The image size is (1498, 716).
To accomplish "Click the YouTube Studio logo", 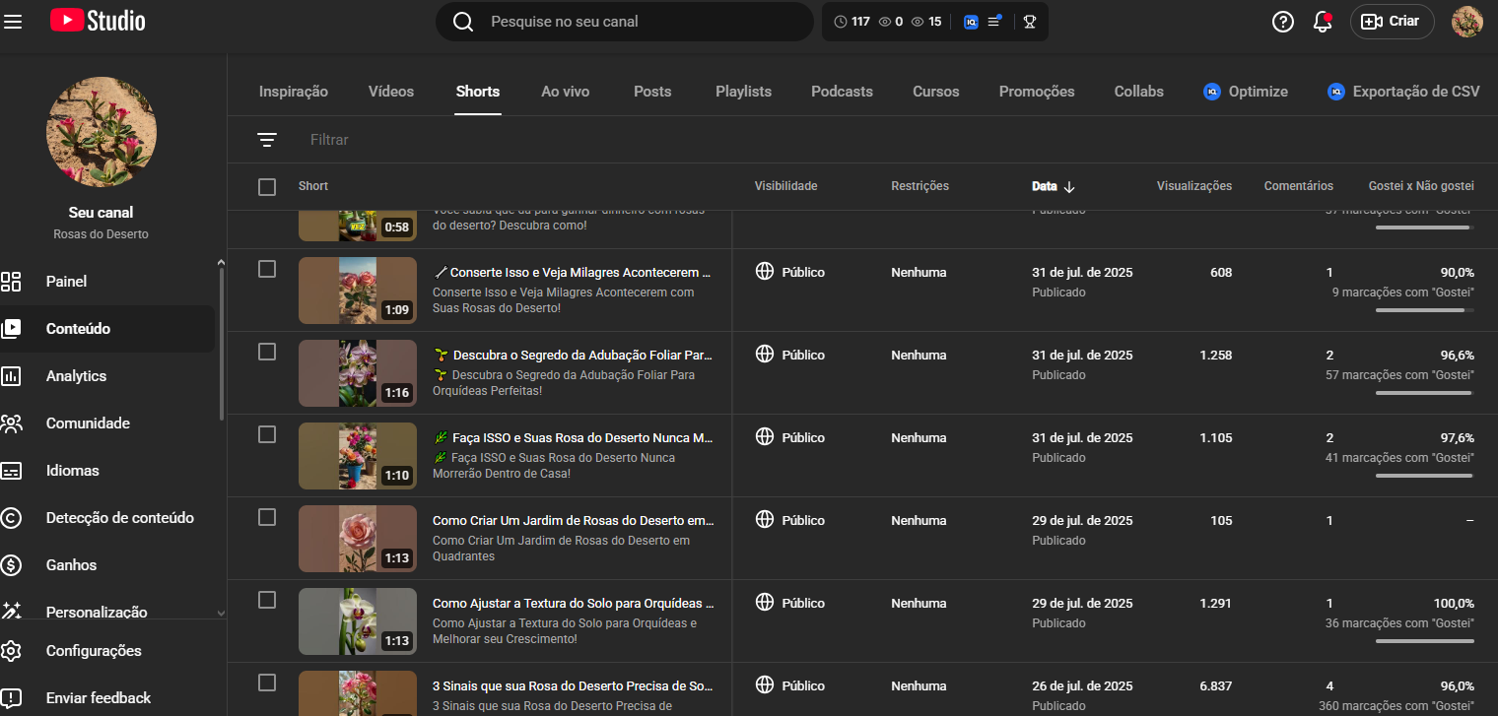I will [98, 21].
